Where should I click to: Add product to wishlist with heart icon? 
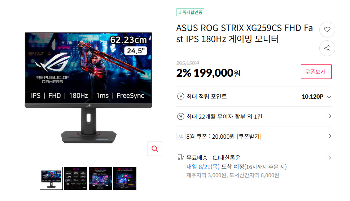click(x=327, y=30)
